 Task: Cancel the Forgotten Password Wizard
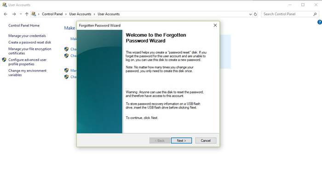206,141
